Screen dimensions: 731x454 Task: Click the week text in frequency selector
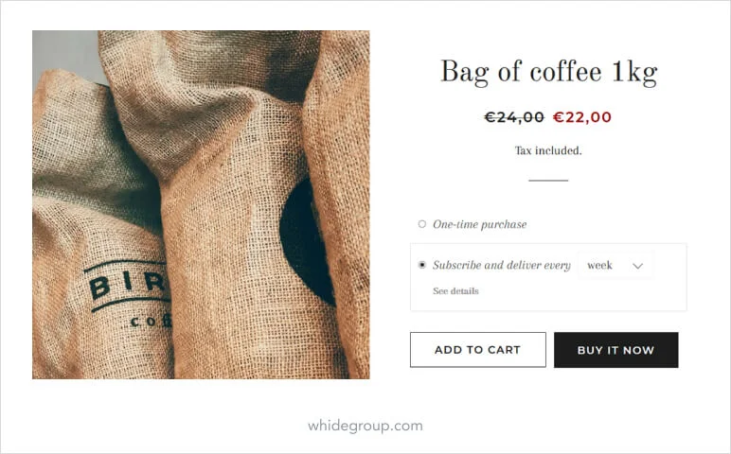pyautogui.click(x=599, y=266)
